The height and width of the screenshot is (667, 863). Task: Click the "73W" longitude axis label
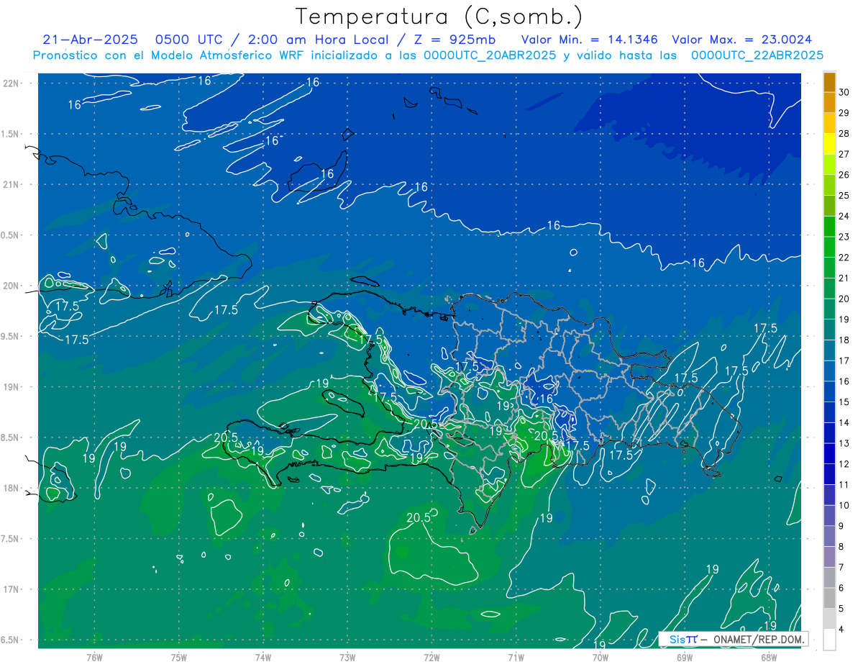click(x=347, y=657)
